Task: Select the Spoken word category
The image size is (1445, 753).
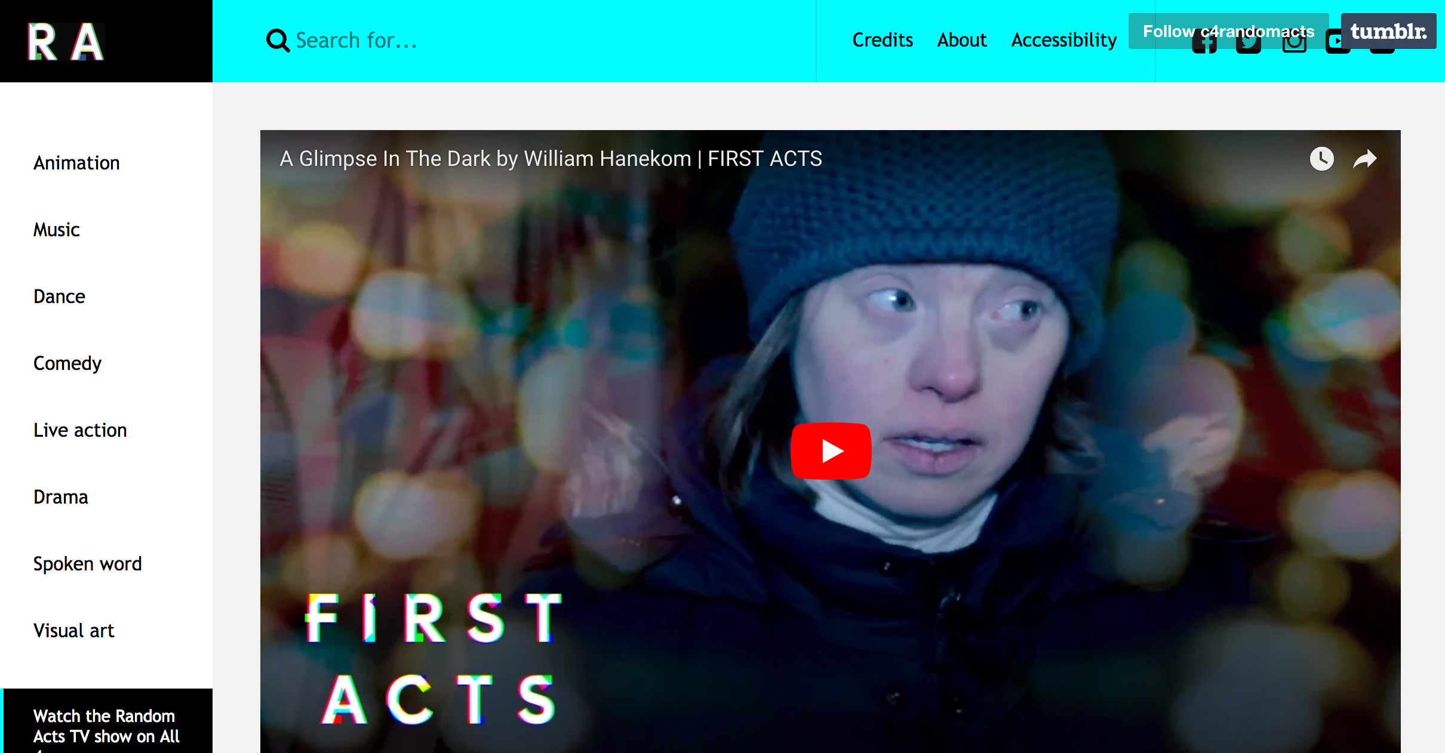Action: click(88, 564)
